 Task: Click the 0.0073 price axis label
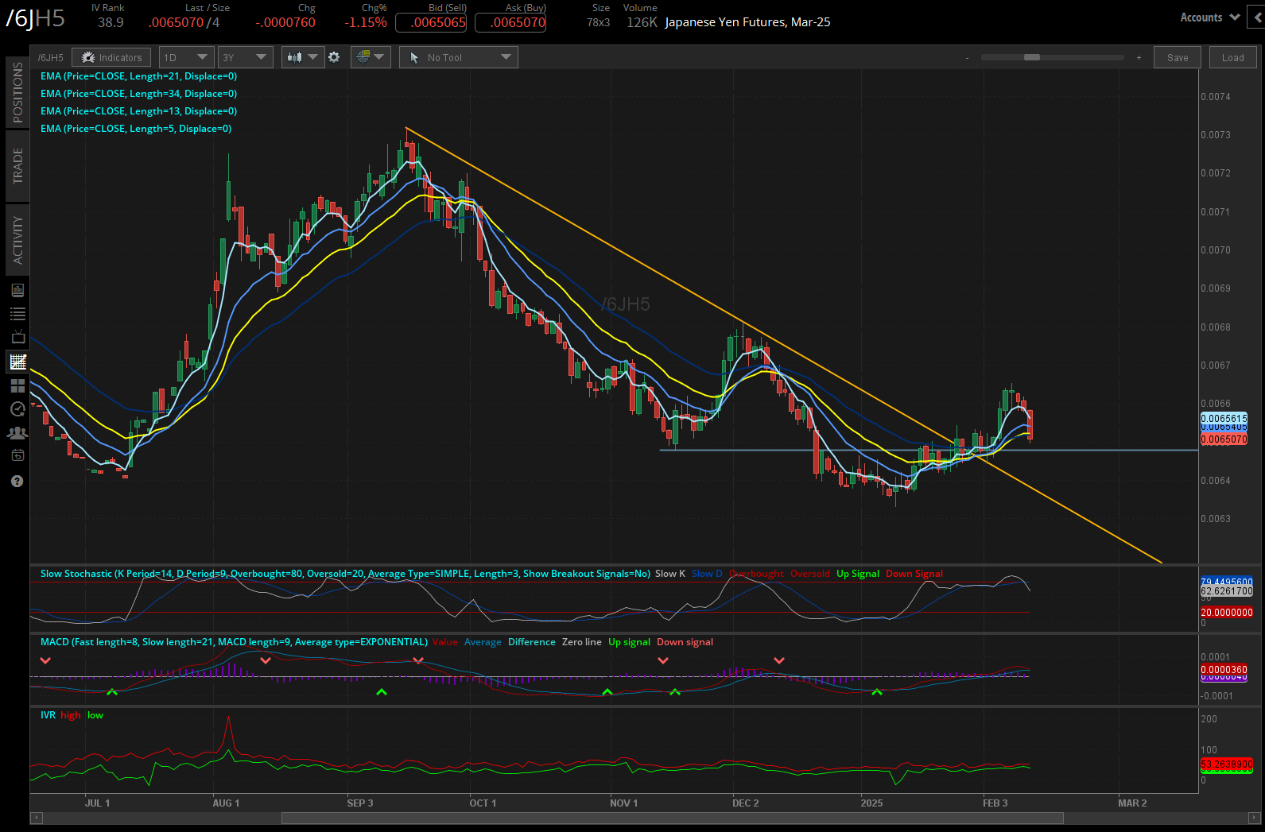pyautogui.click(x=1216, y=135)
